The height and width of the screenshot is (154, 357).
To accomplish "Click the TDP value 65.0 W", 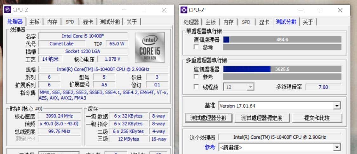I will click(117, 44).
